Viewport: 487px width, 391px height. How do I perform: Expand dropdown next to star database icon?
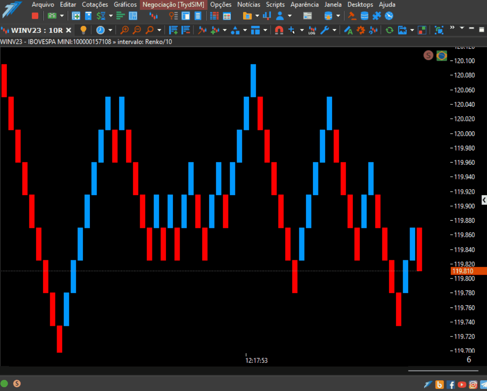[338, 15]
